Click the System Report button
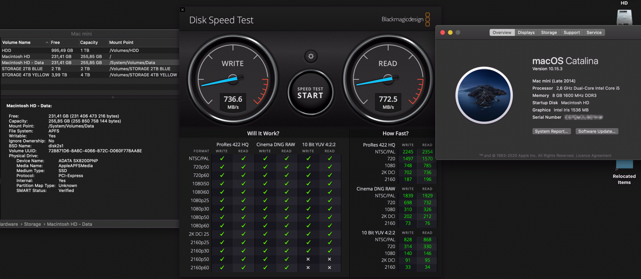Viewport: 641px width, 279px height. pyautogui.click(x=551, y=132)
